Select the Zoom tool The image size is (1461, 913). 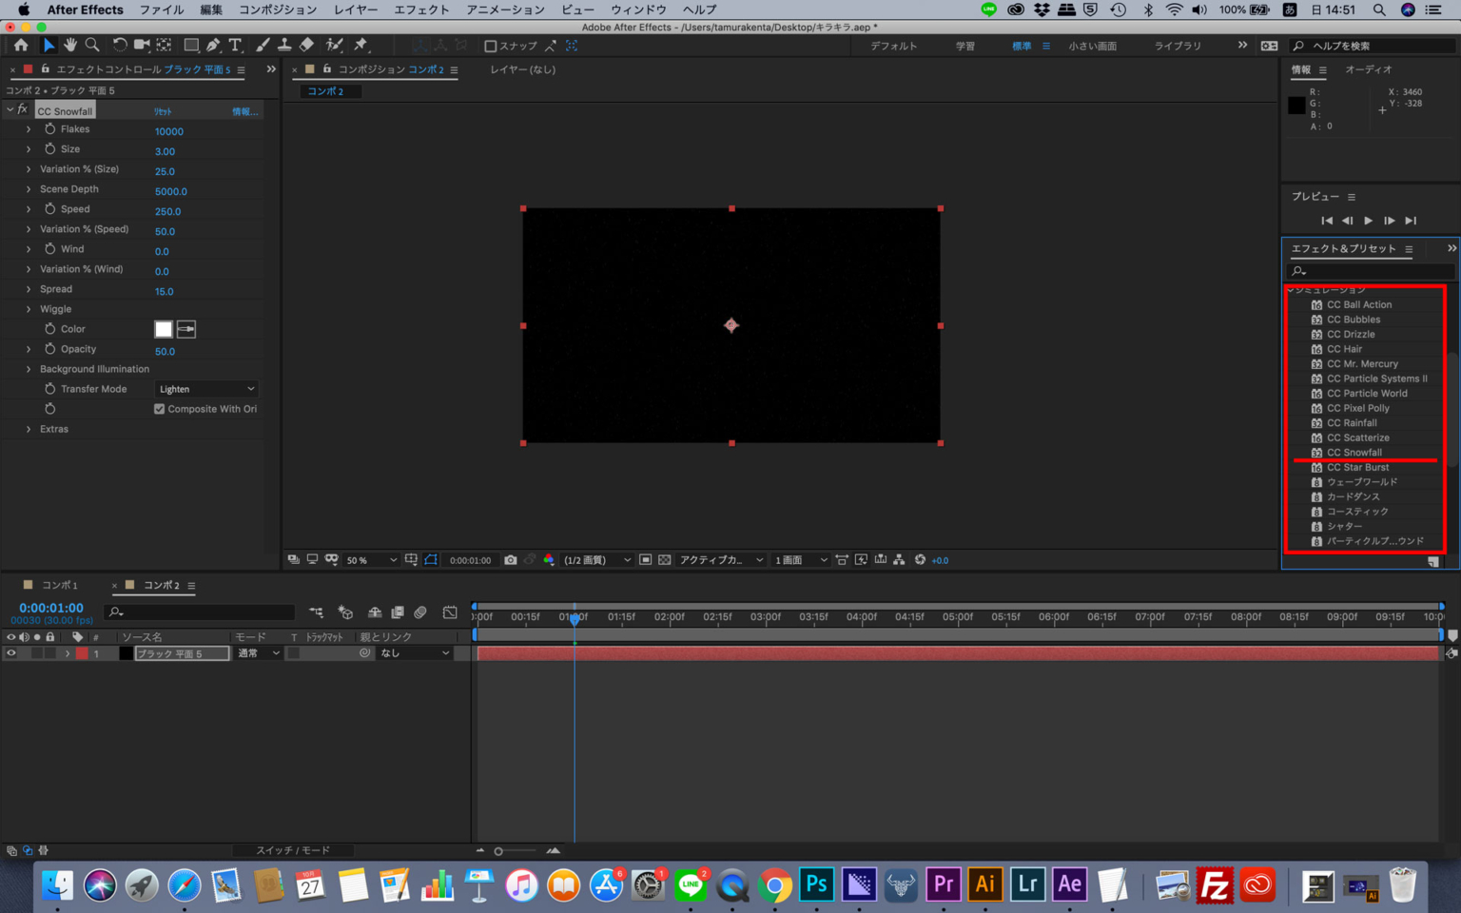(92, 44)
